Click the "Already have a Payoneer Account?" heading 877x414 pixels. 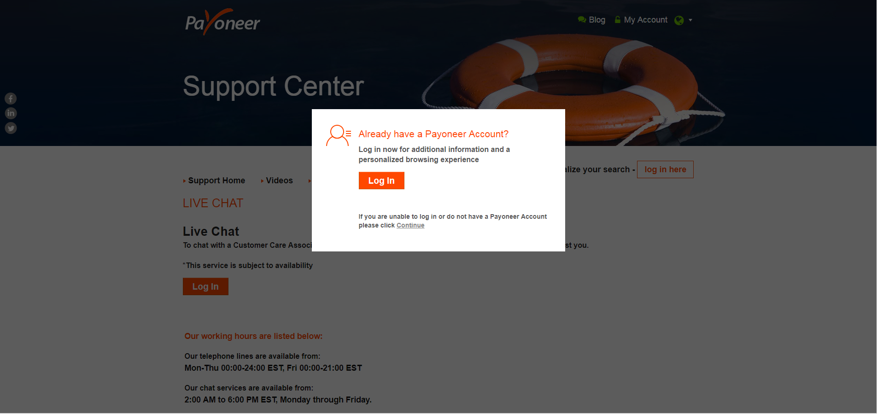point(433,134)
